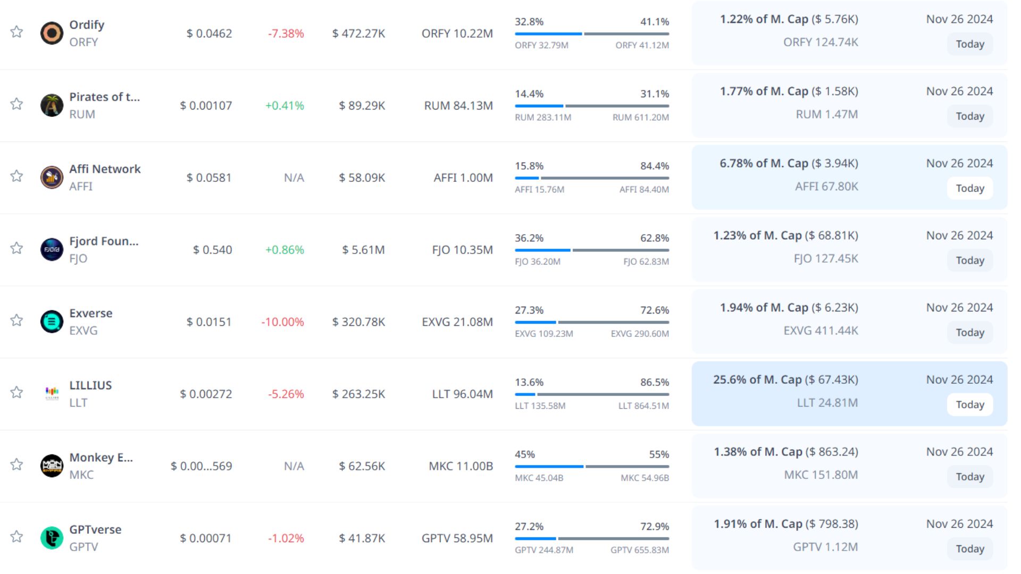Click the Monkey Empire MKC logo
The image size is (1021, 574).
click(52, 466)
